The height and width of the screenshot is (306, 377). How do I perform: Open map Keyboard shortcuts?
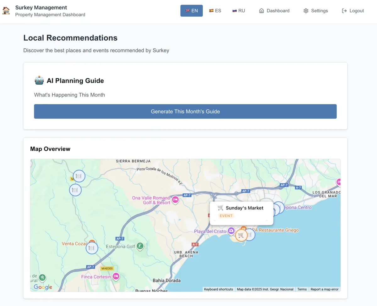tap(219, 289)
